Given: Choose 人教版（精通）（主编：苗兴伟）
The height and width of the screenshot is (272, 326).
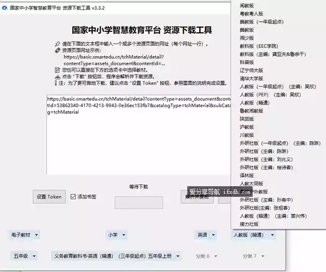Looking at the screenshot, I should pyautogui.click(x=273, y=216).
